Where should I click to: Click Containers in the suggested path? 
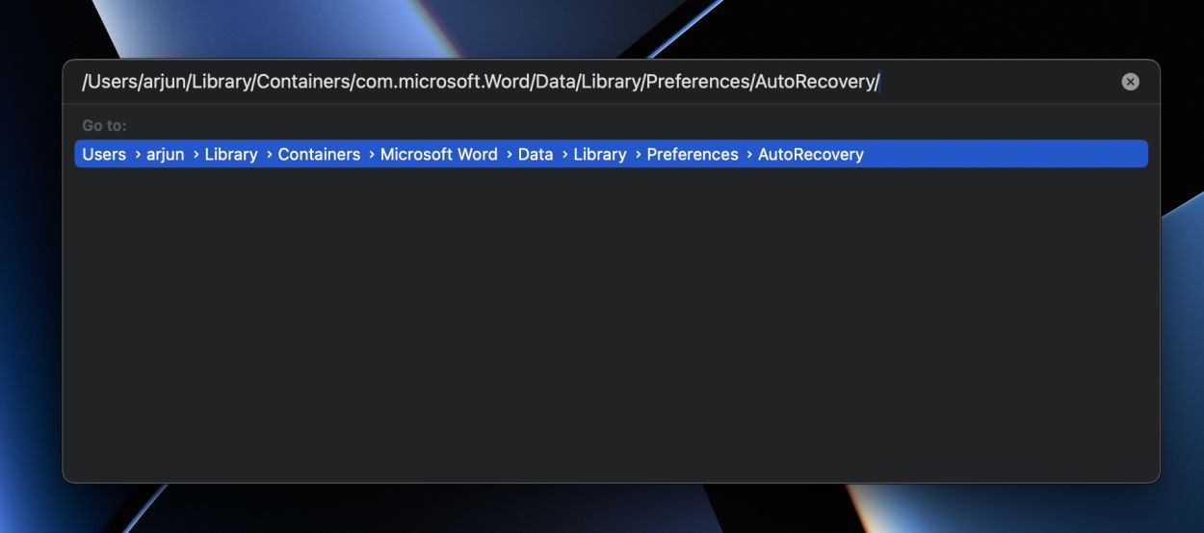pos(319,154)
